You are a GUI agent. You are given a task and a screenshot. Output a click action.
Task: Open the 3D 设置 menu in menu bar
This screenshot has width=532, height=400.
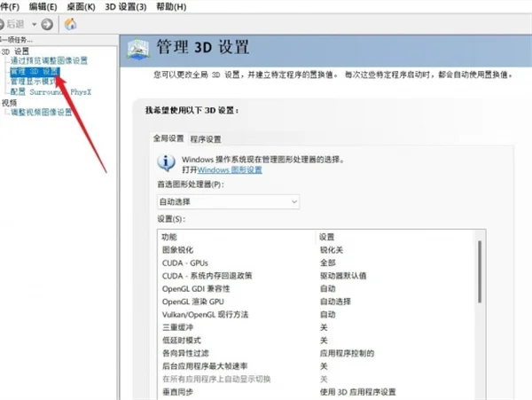(x=125, y=5)
